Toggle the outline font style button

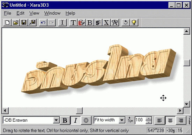pos(86,120)
